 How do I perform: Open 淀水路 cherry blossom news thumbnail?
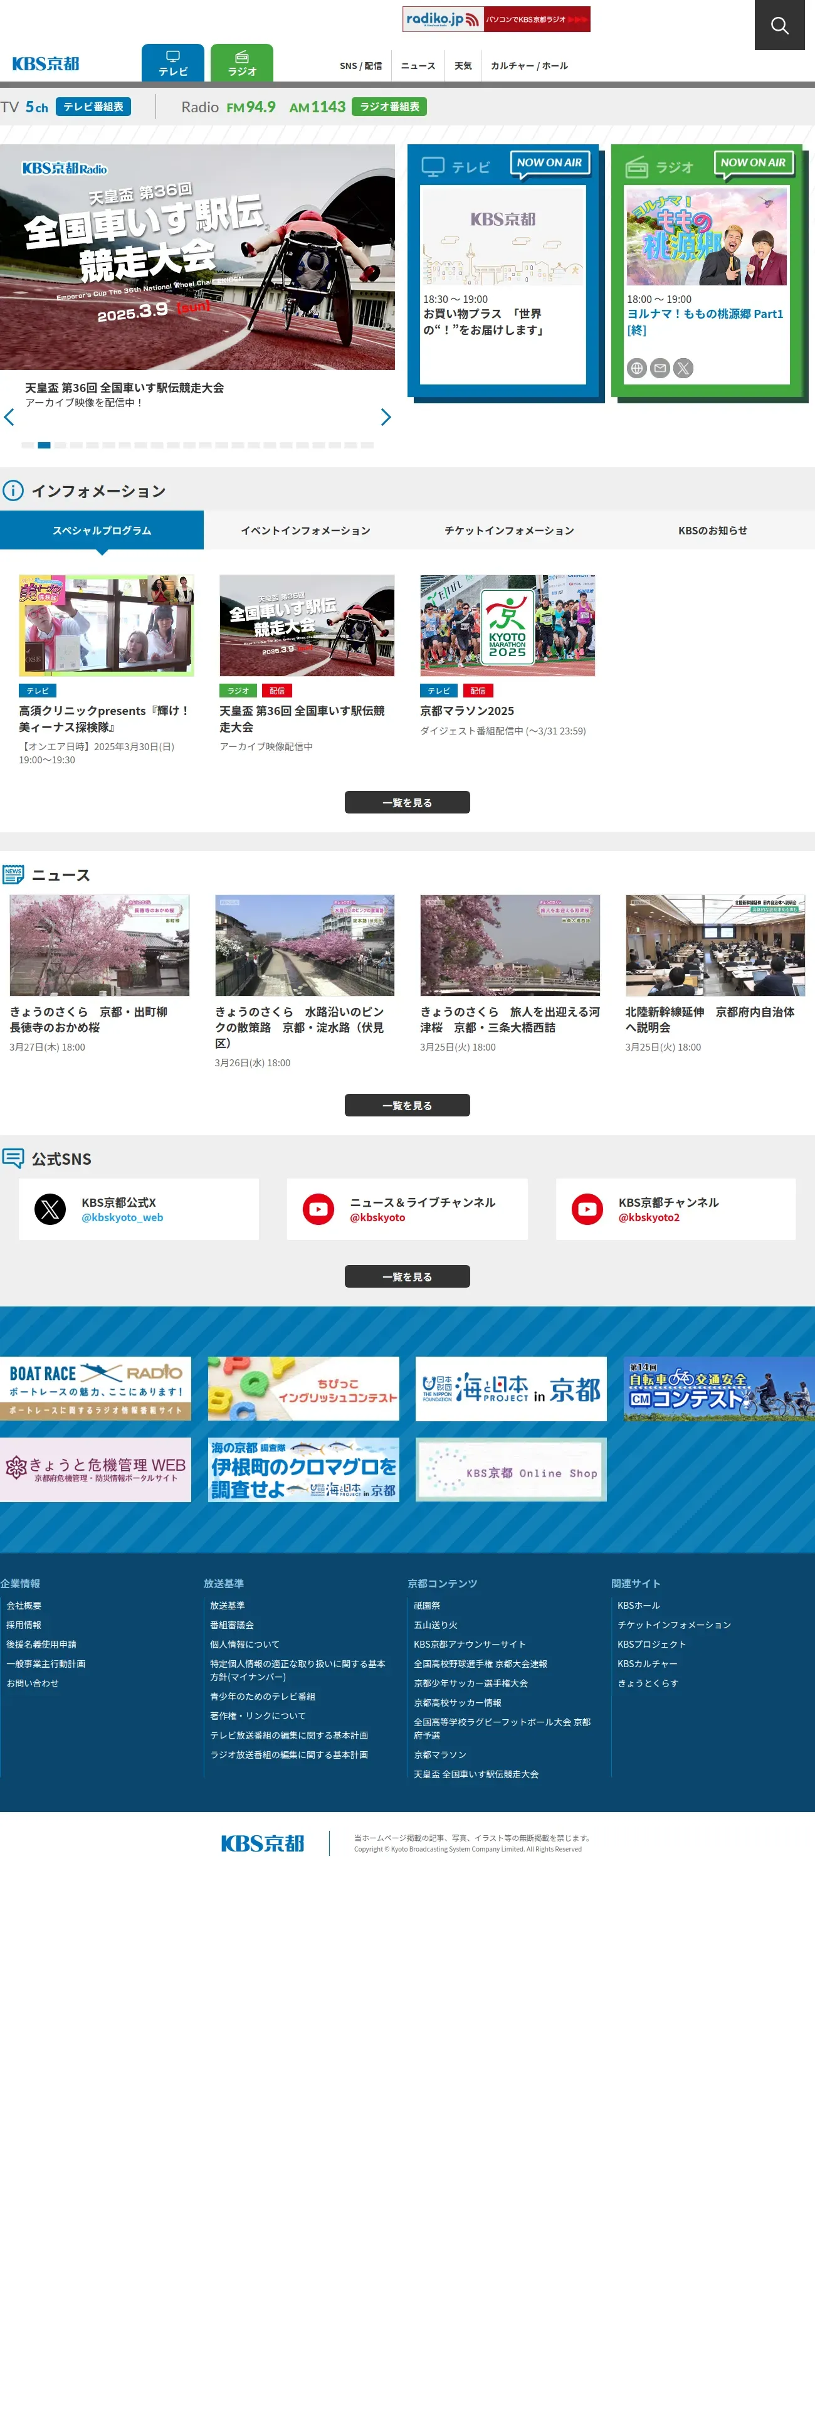tap(305, 945)
